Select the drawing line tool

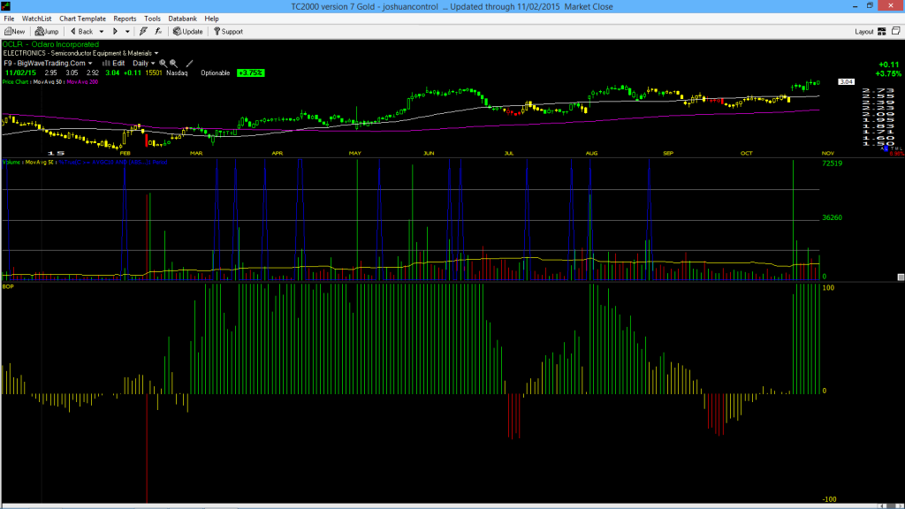pyautogui.click(x=189, y=64)
